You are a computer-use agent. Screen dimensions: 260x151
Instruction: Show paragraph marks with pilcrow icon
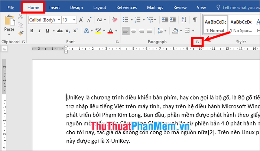point(195,20)
